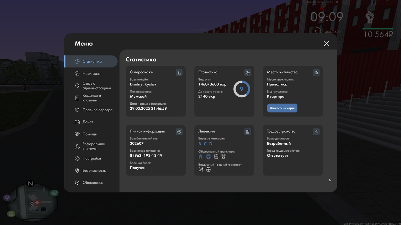The width and height of the screenshot is (401, 225).
Task: Click the profile icon in Личная информация card
Action: tap(179, 132)
